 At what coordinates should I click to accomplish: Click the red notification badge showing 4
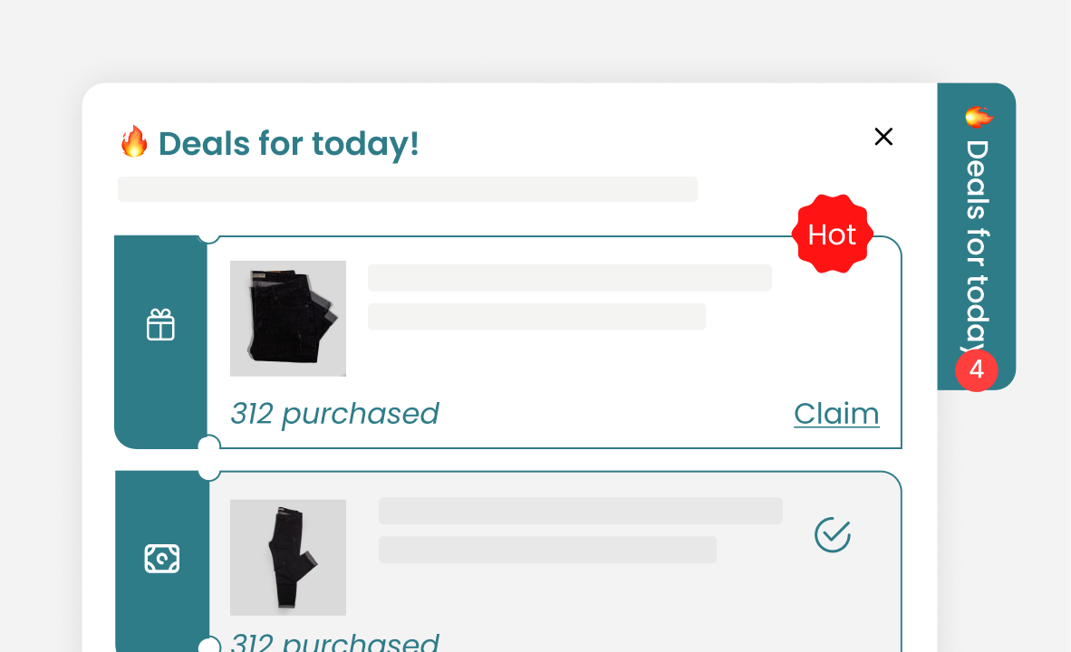point(976,370)
